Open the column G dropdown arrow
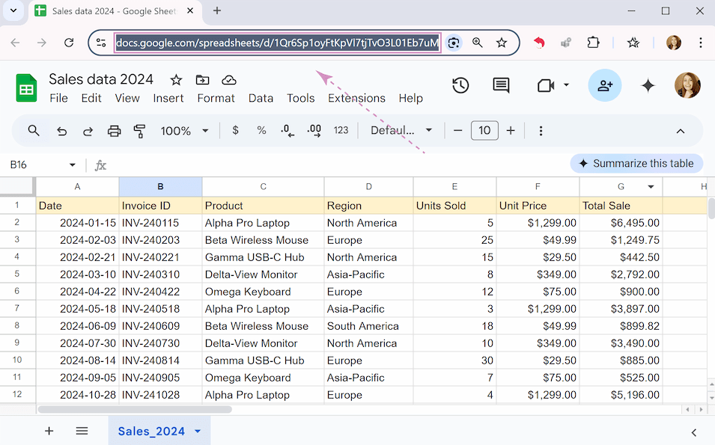The width and height of the screenshot is (715, 445). (x=651, y=187)
